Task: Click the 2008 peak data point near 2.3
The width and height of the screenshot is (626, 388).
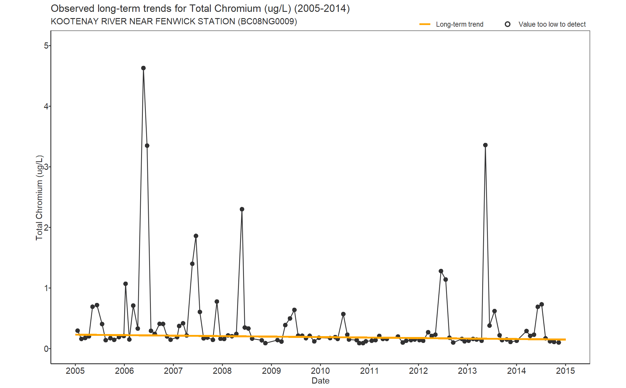Action: (x=242, y=209)
